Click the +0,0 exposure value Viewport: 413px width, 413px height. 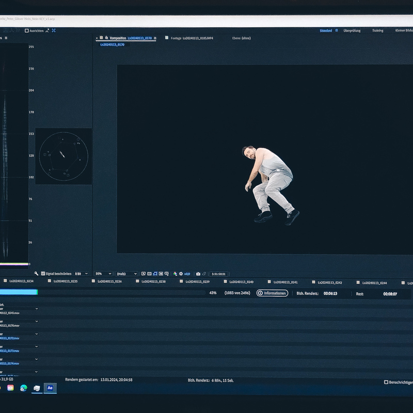pos(187,274)
